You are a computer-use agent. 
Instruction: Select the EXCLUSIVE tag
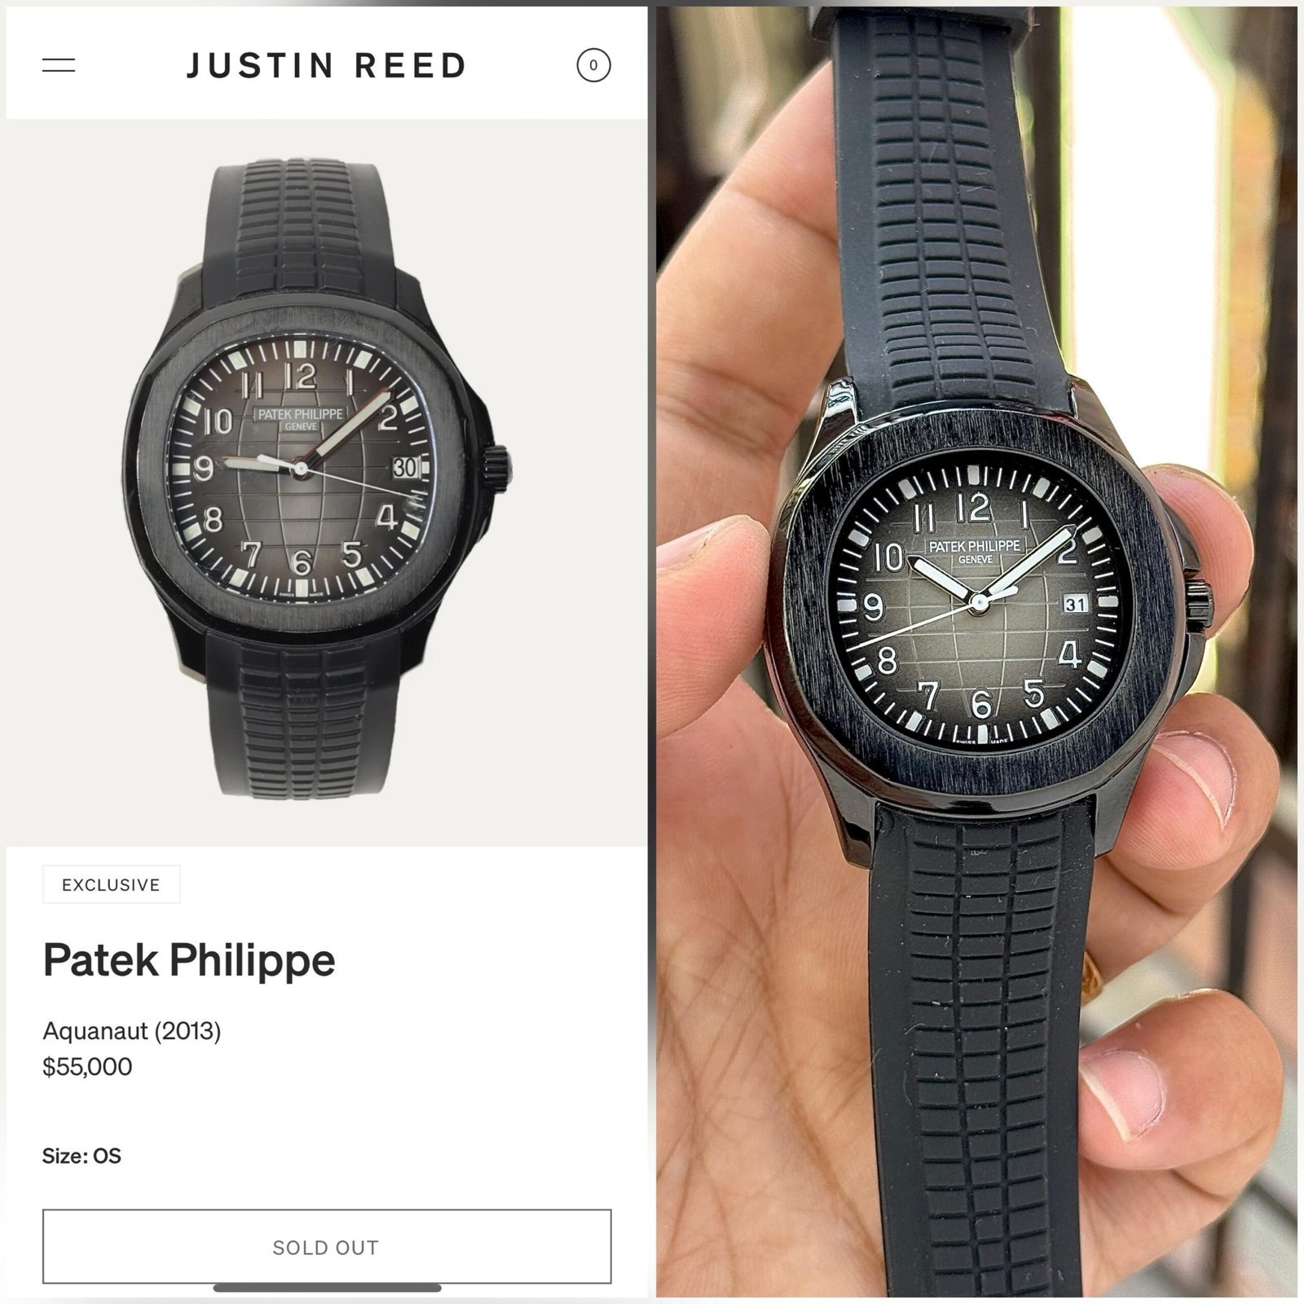112,884
